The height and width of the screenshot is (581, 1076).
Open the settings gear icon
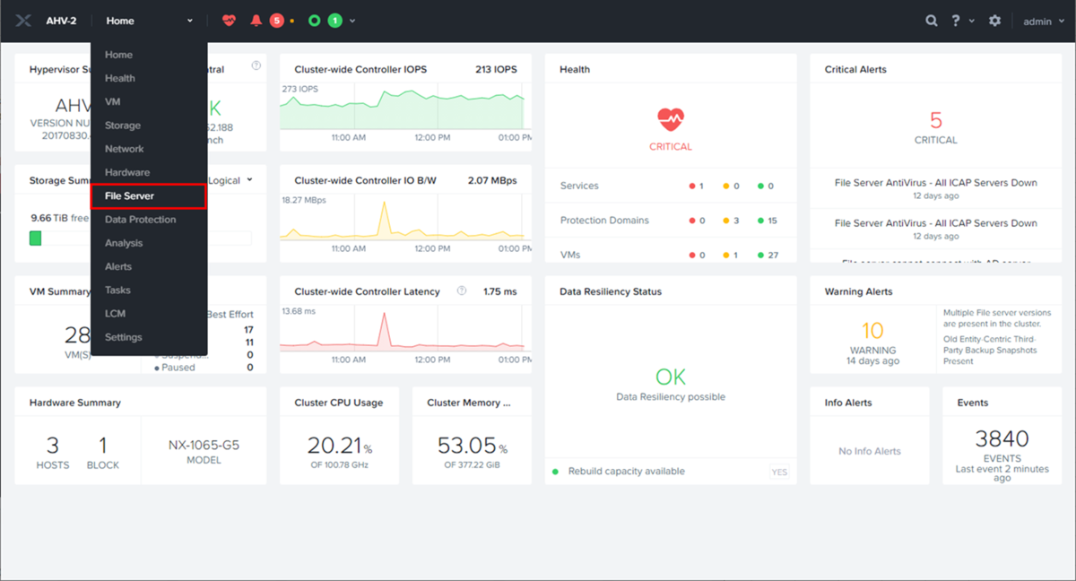994,21
